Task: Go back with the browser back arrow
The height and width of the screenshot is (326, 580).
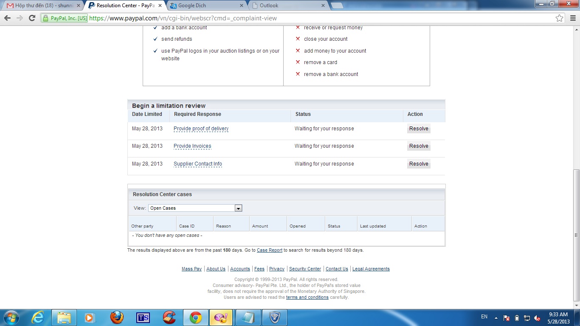Action: click(7, 18)
